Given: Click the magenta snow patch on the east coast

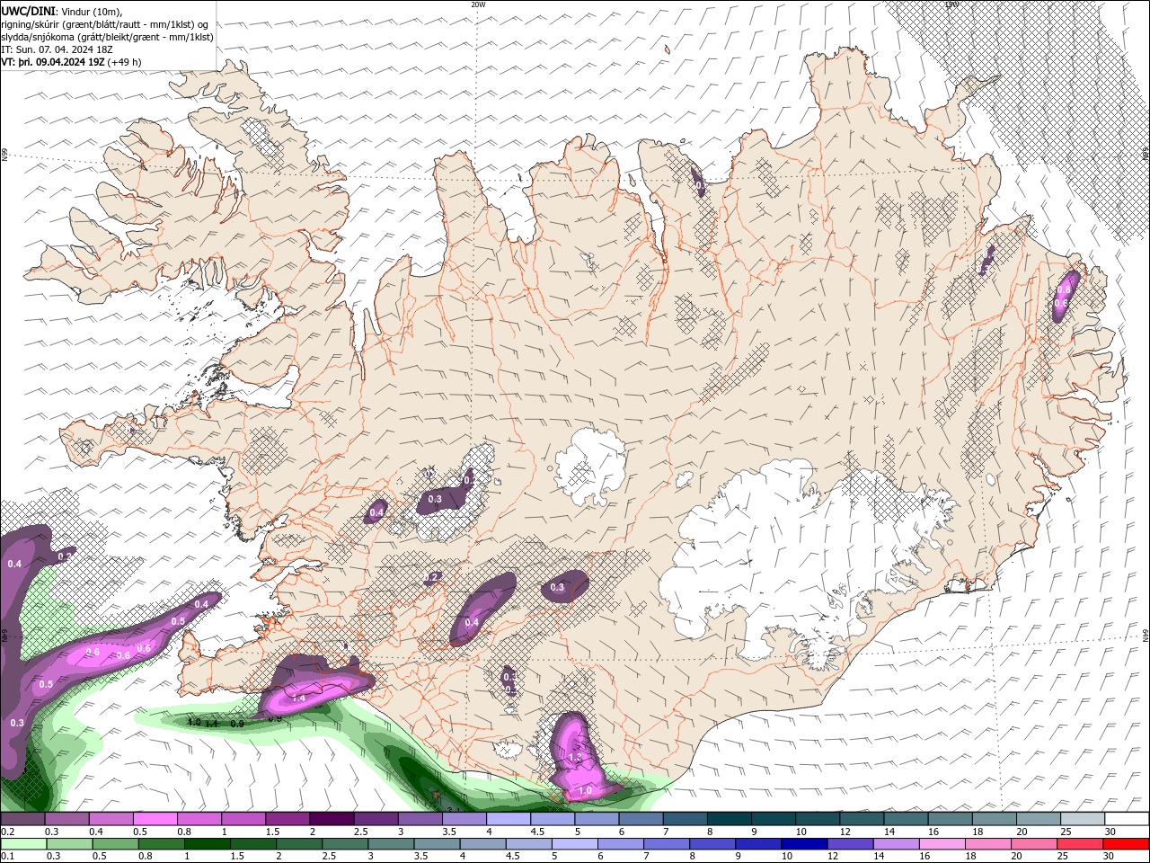Looking at the screenshot, I should pyautogui.click(x=1066, y=295).
